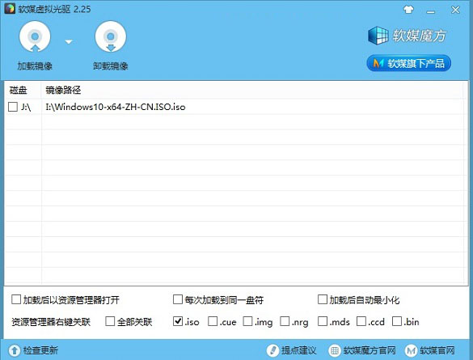Image resolution: width=473 pixels, height=360 pixels.
Task: Check the .cue association checkbox
Action: (213, 321)
